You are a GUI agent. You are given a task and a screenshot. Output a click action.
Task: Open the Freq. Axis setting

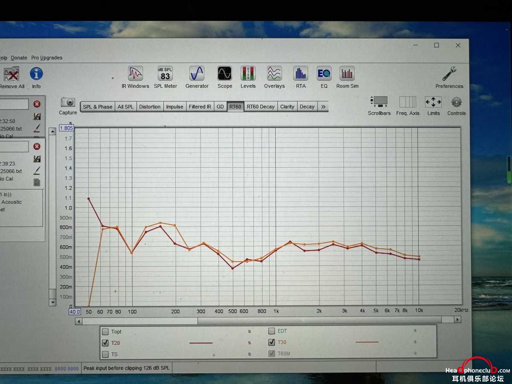point(407,106)
